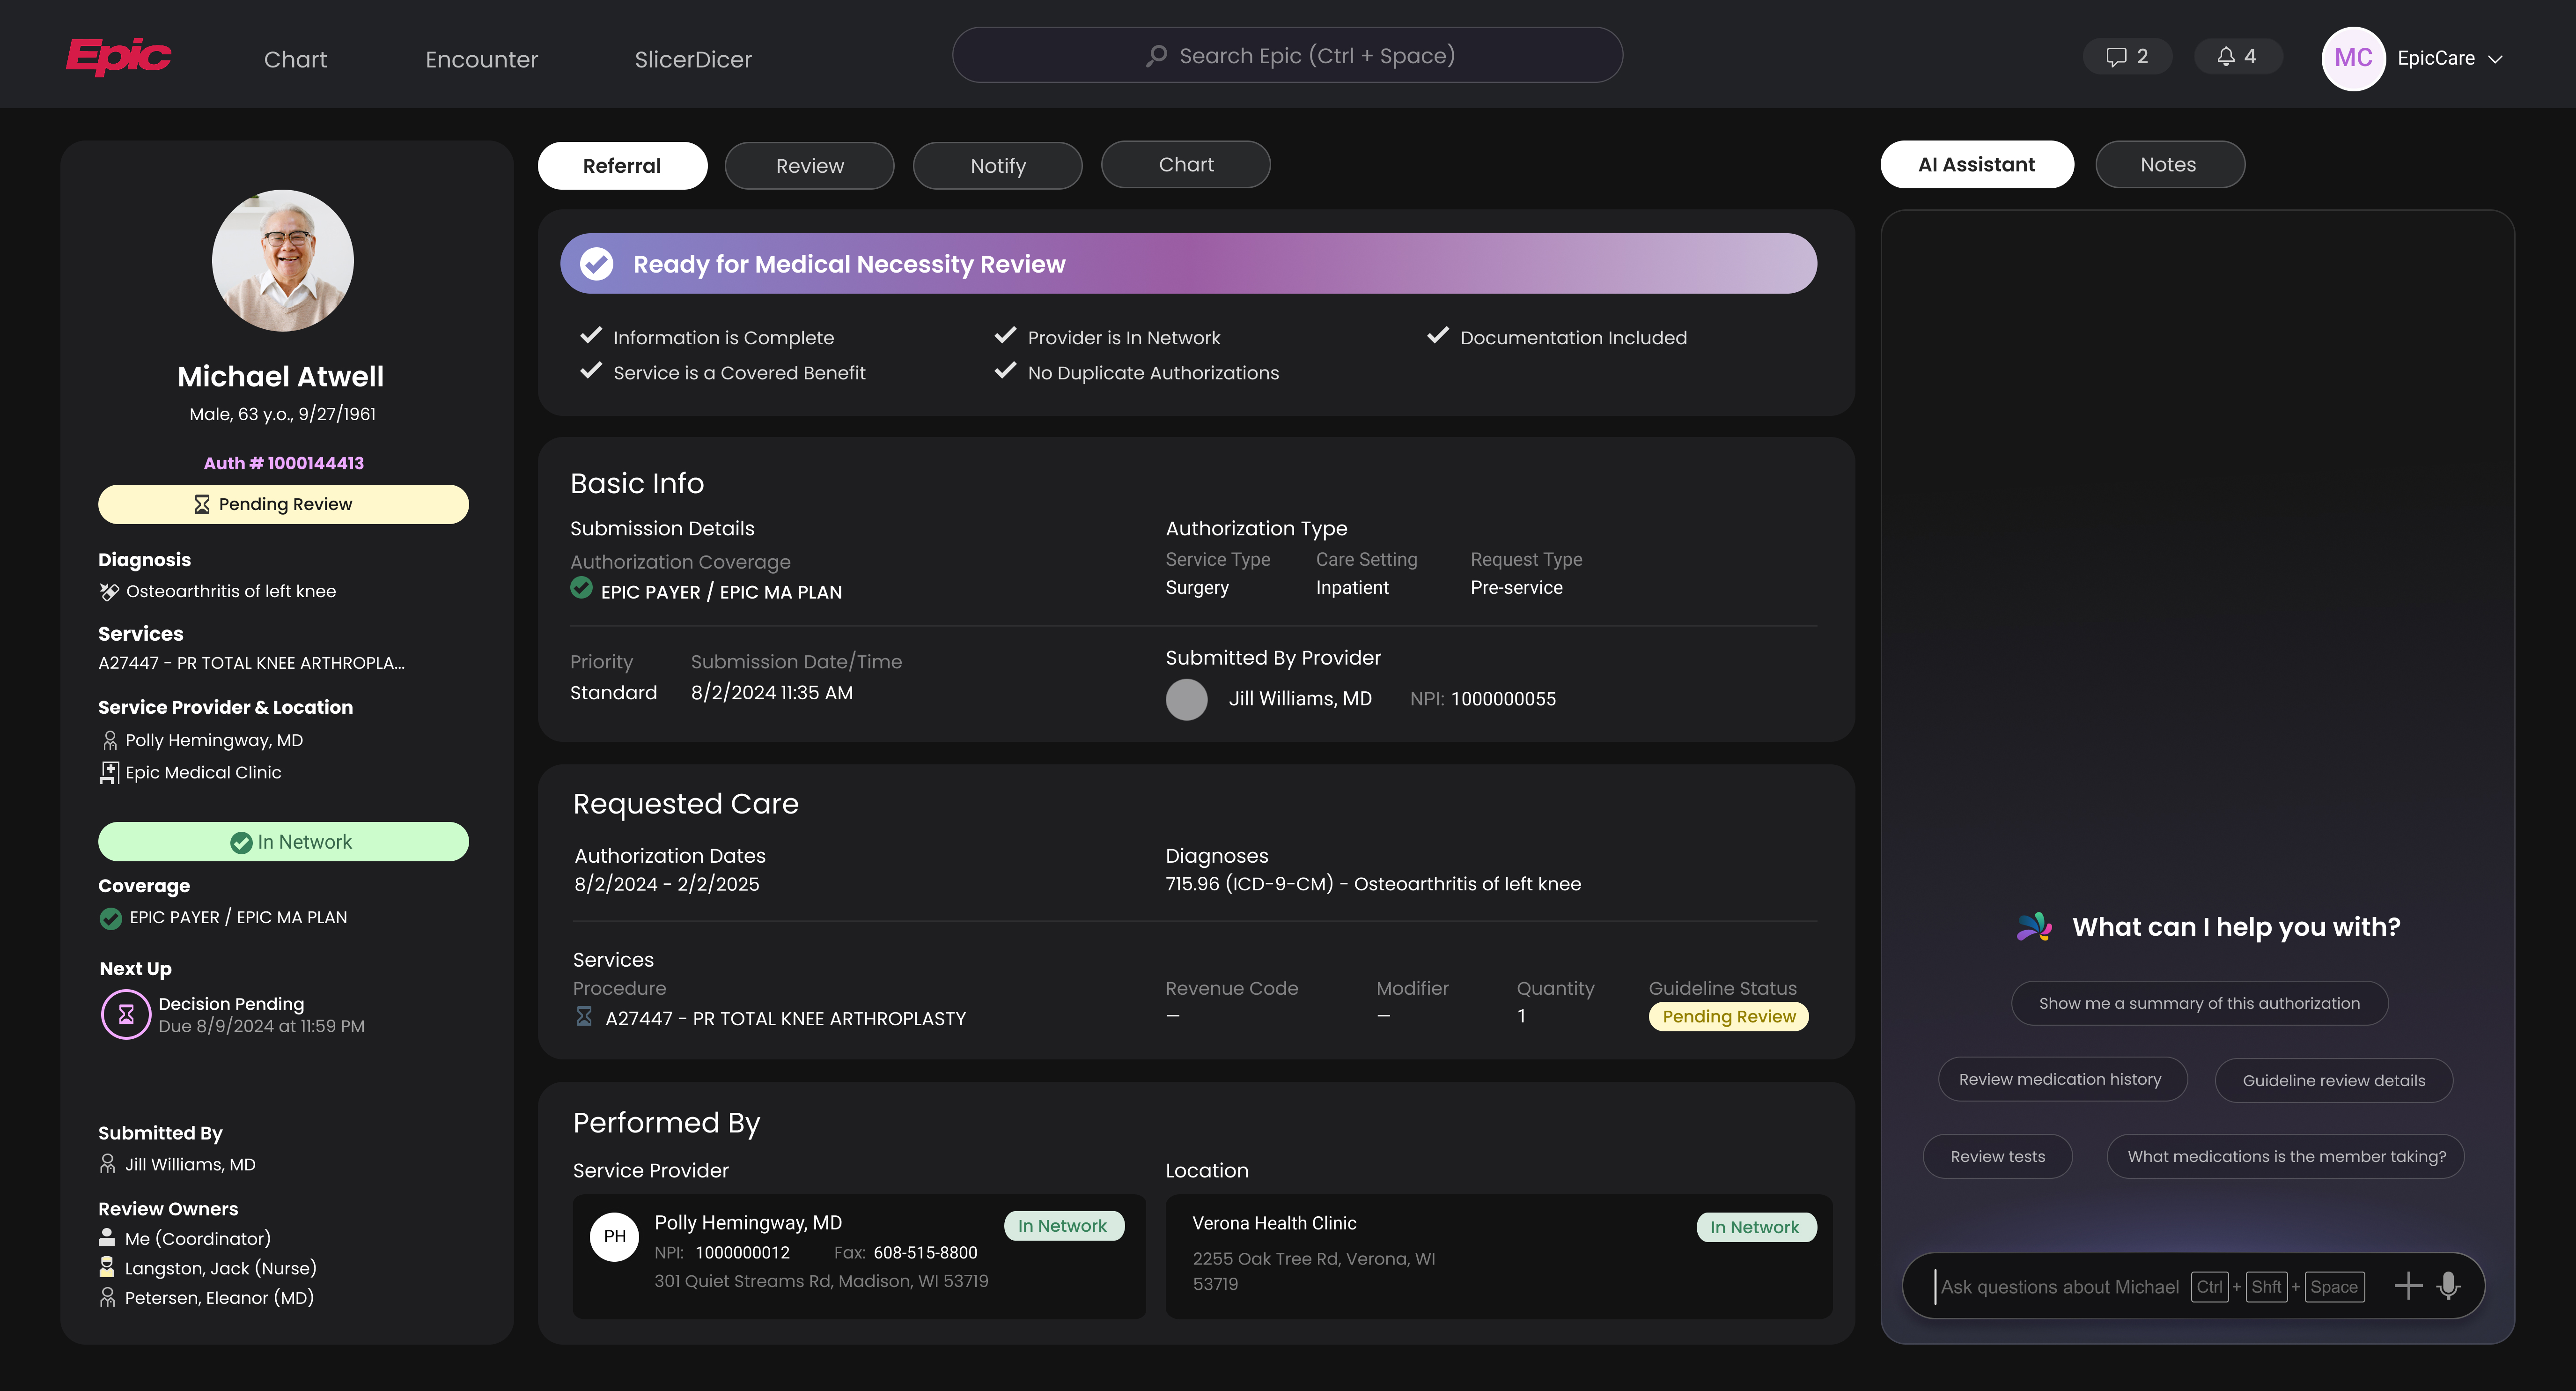This screenshot has height=1391, width=2576.
Task: Open the Chart menu in top navigation
Action: 295,59
